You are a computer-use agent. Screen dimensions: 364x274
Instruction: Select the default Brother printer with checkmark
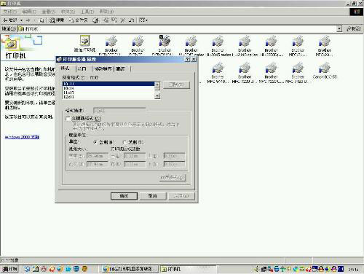165,45
